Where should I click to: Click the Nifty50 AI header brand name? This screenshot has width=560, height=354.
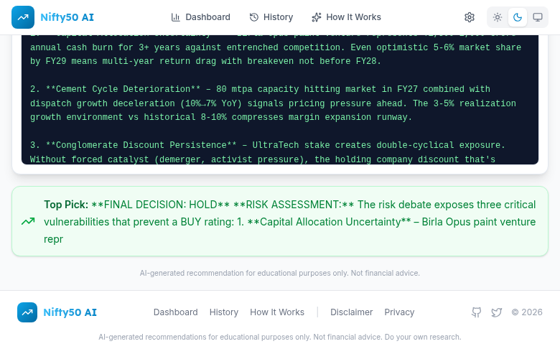pyautogui.click(x=68, y=17)
